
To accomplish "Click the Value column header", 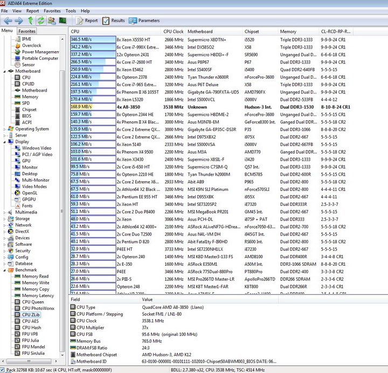I will click(x=209, y=300).
